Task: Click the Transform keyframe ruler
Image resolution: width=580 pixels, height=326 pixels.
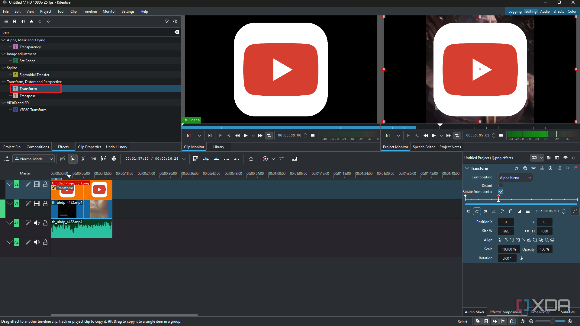Action: [521, 199]
